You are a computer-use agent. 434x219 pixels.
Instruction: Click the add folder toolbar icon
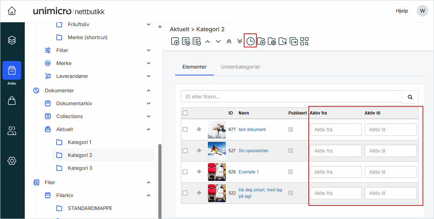pos(261,41)
